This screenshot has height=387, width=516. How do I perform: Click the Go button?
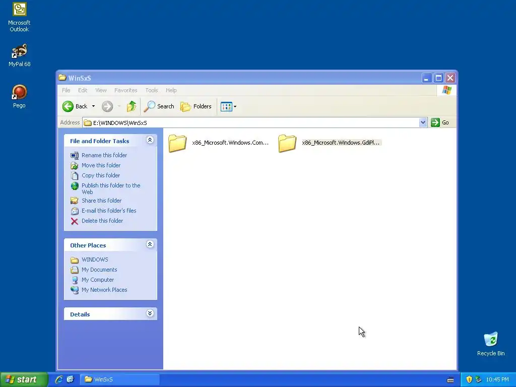click(440, 122)
